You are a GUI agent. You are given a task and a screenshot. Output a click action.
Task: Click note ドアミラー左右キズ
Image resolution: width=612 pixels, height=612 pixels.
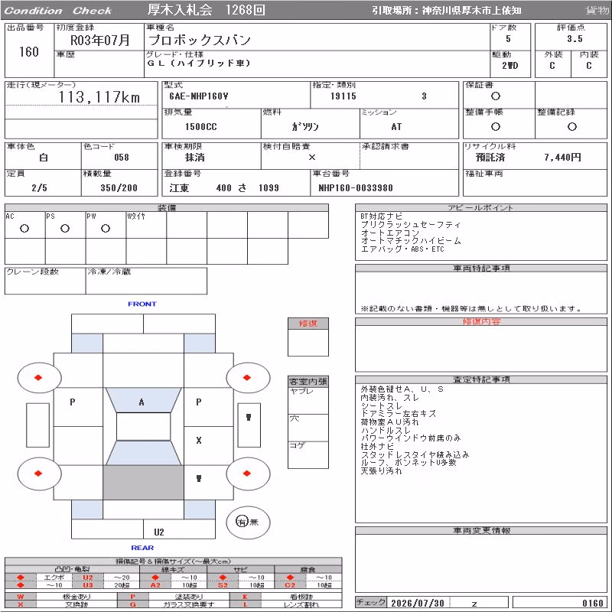(x=398, y=414)
